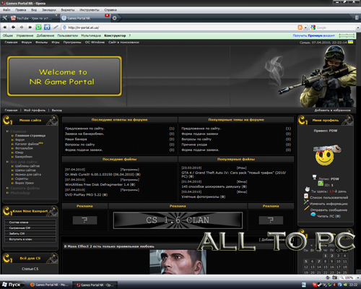Screen dimensions: 361x289
Task: Click the fast forward navigation button
Action: tap(30, 27)
